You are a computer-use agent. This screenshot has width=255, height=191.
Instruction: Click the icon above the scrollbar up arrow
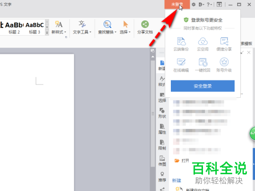[x=152, y=50]
